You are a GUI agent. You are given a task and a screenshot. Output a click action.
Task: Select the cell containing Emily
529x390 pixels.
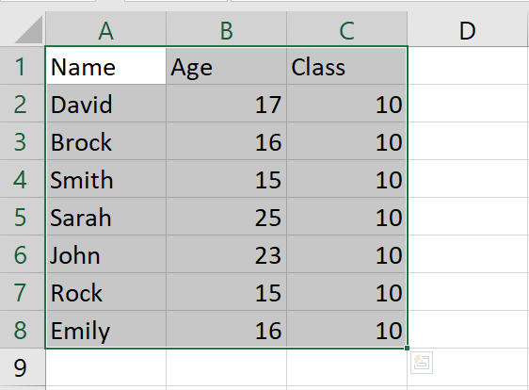(x=105, y=330)
